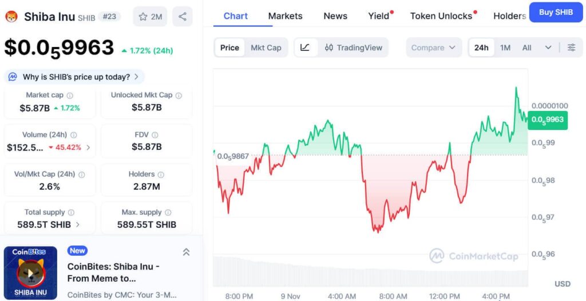Open the CoinBites Shiba Inu thumbnail
Screen dimensions: 586x301
click(31, 272)
